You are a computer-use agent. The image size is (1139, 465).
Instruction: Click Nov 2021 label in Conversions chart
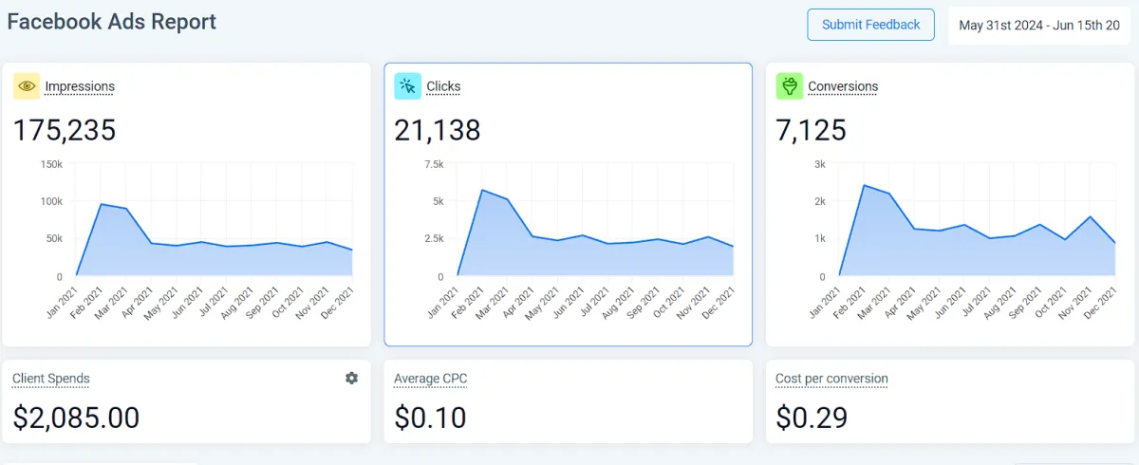(1076, 301)
